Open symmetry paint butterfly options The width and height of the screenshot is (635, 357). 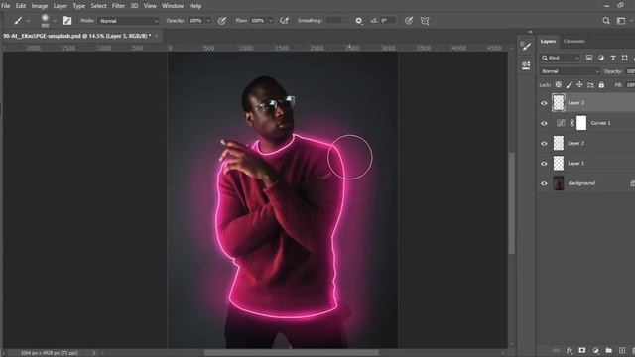coord(425,21)
